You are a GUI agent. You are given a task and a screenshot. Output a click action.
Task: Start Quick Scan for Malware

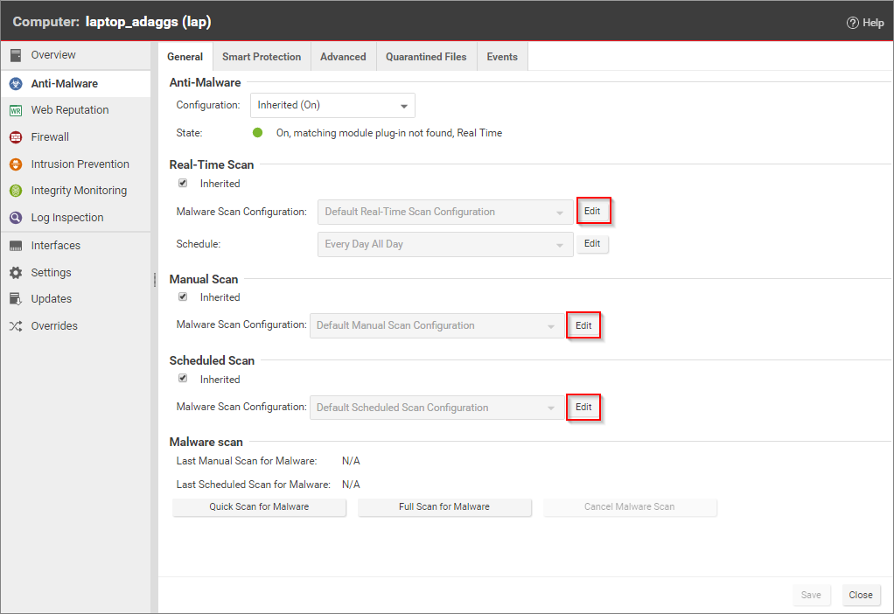click(x=259, y=507)
